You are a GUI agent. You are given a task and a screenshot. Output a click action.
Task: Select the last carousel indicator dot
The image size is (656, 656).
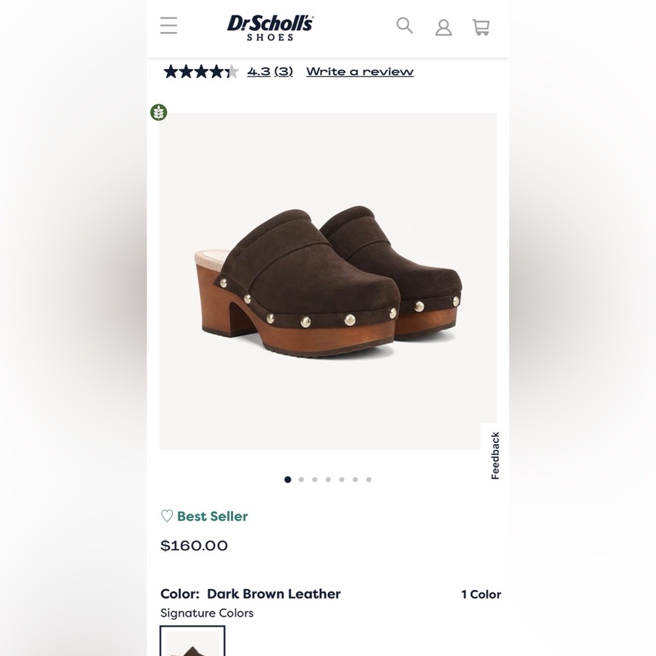(369, 480)
